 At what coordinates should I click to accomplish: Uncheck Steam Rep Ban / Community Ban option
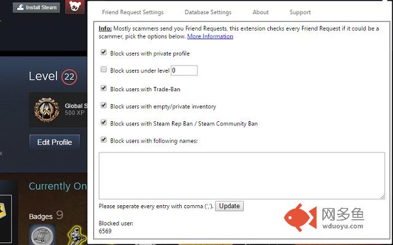pos(104,123)
